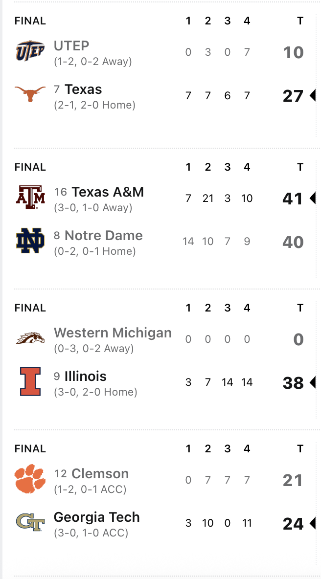Screen dimensions: 321x579
Task: Click the UTEP team logo
Action: point(30,51)
